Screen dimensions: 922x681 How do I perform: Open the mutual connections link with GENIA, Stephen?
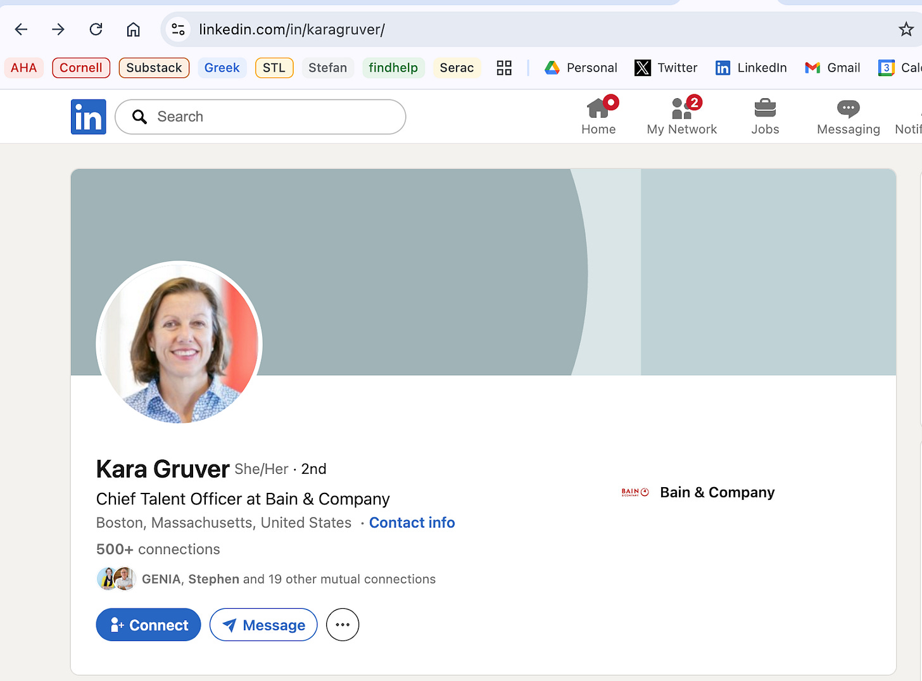point(289,579)
